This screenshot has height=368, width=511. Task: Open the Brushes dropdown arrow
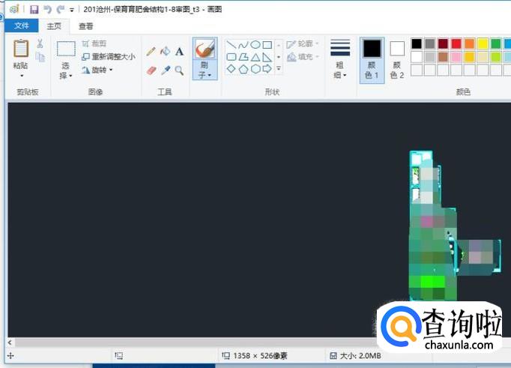click(210, 76)
